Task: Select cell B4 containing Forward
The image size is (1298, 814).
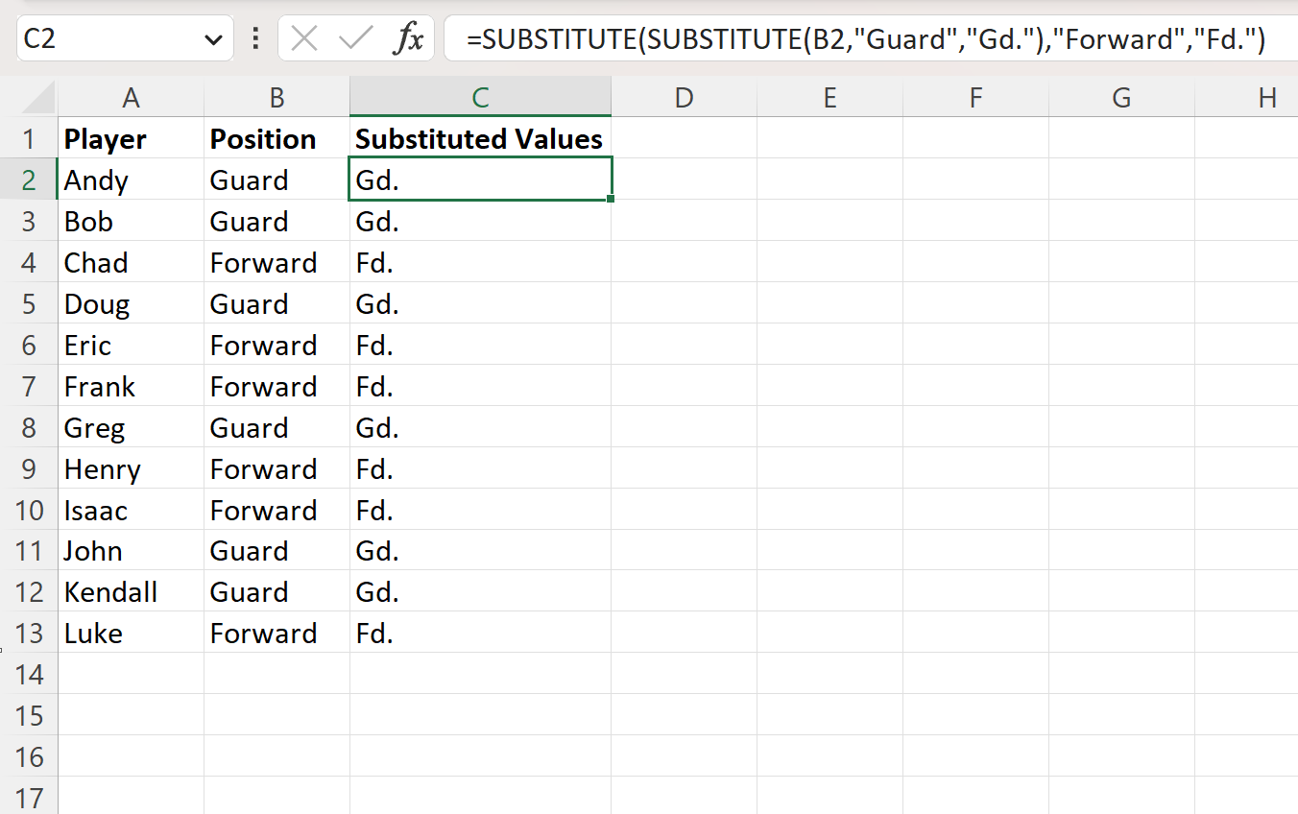Action: (275, 262)
